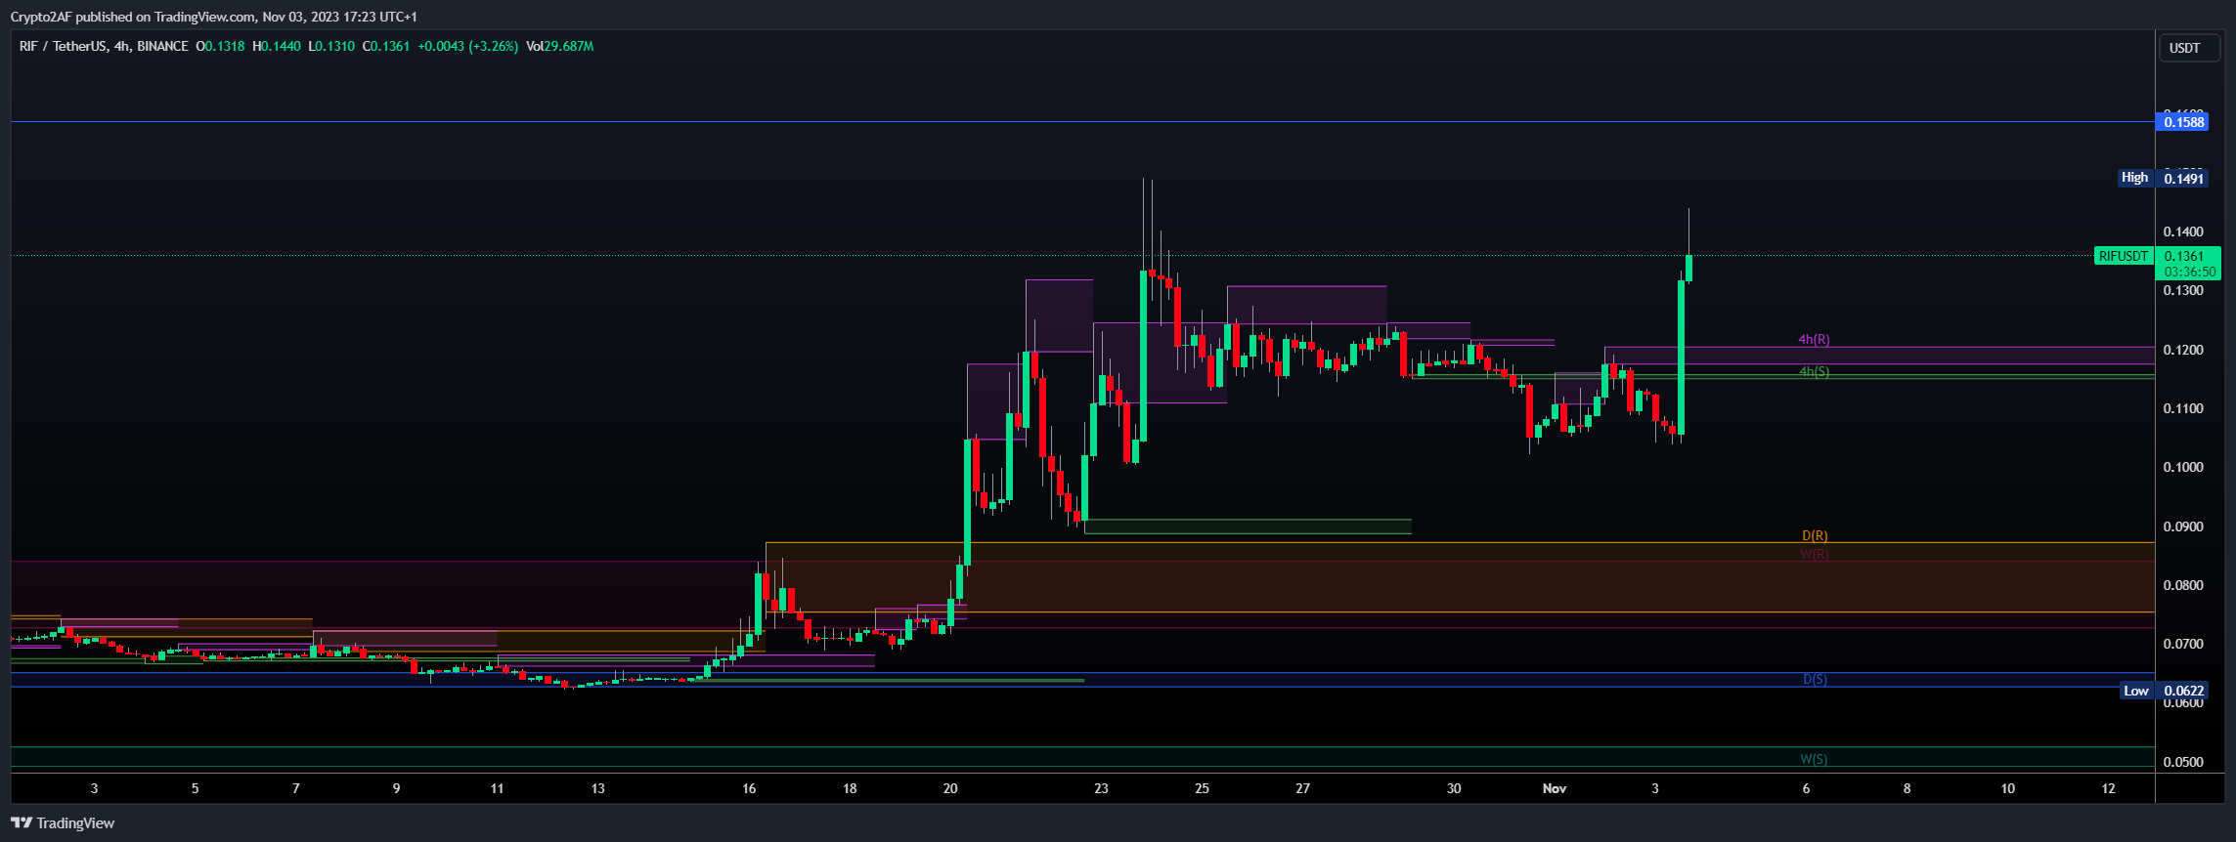Click the low price L0.1310 value
This screenshot has width=2236, height=842.
click(x=331, y=46)
